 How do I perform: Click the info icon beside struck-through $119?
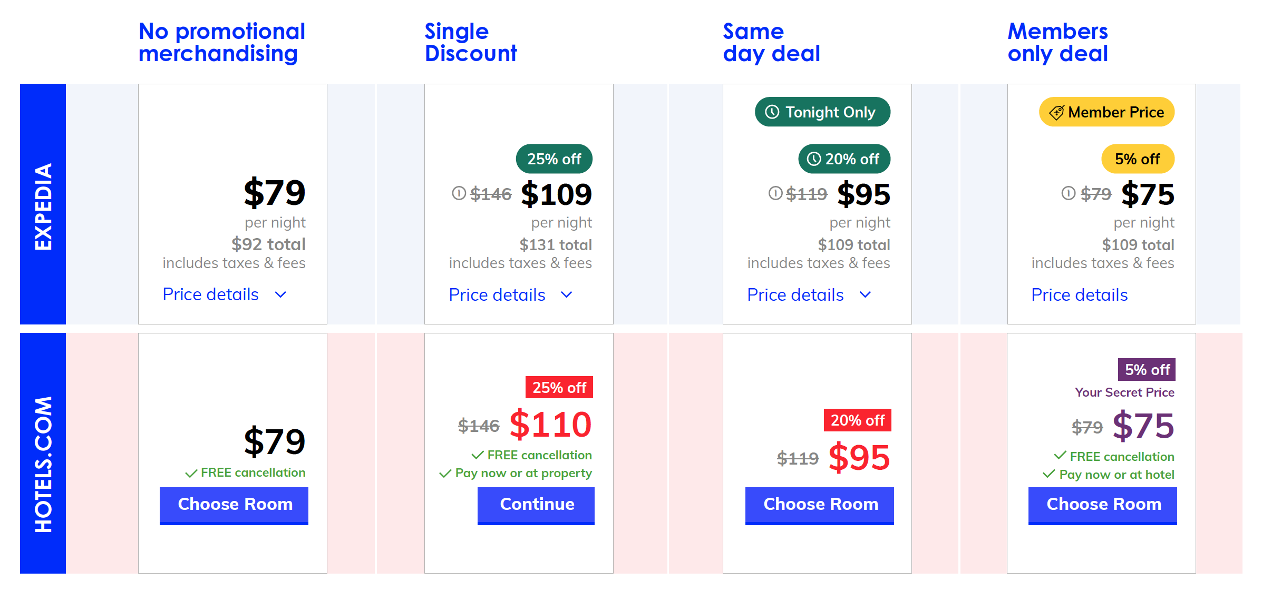click(x=775, y=193)
